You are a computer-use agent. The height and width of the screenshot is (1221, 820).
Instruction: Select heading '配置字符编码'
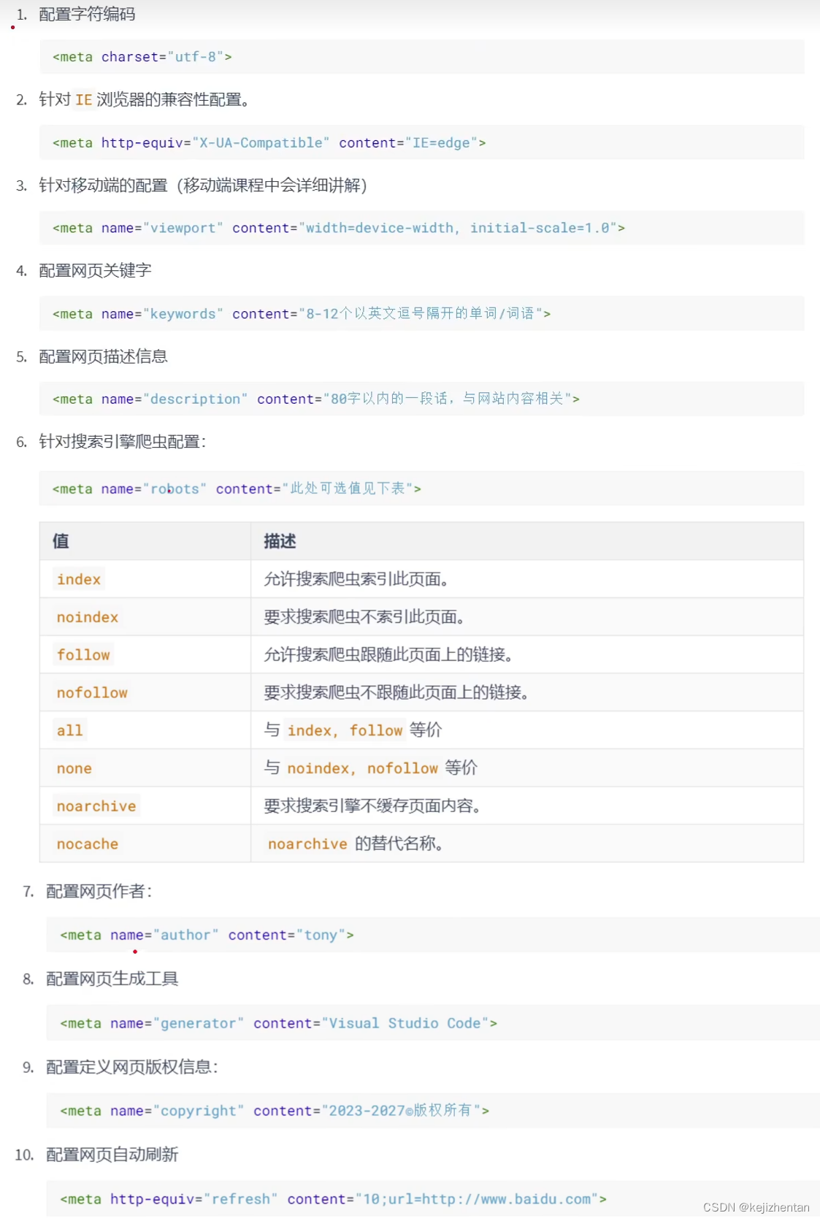[87, 15]
